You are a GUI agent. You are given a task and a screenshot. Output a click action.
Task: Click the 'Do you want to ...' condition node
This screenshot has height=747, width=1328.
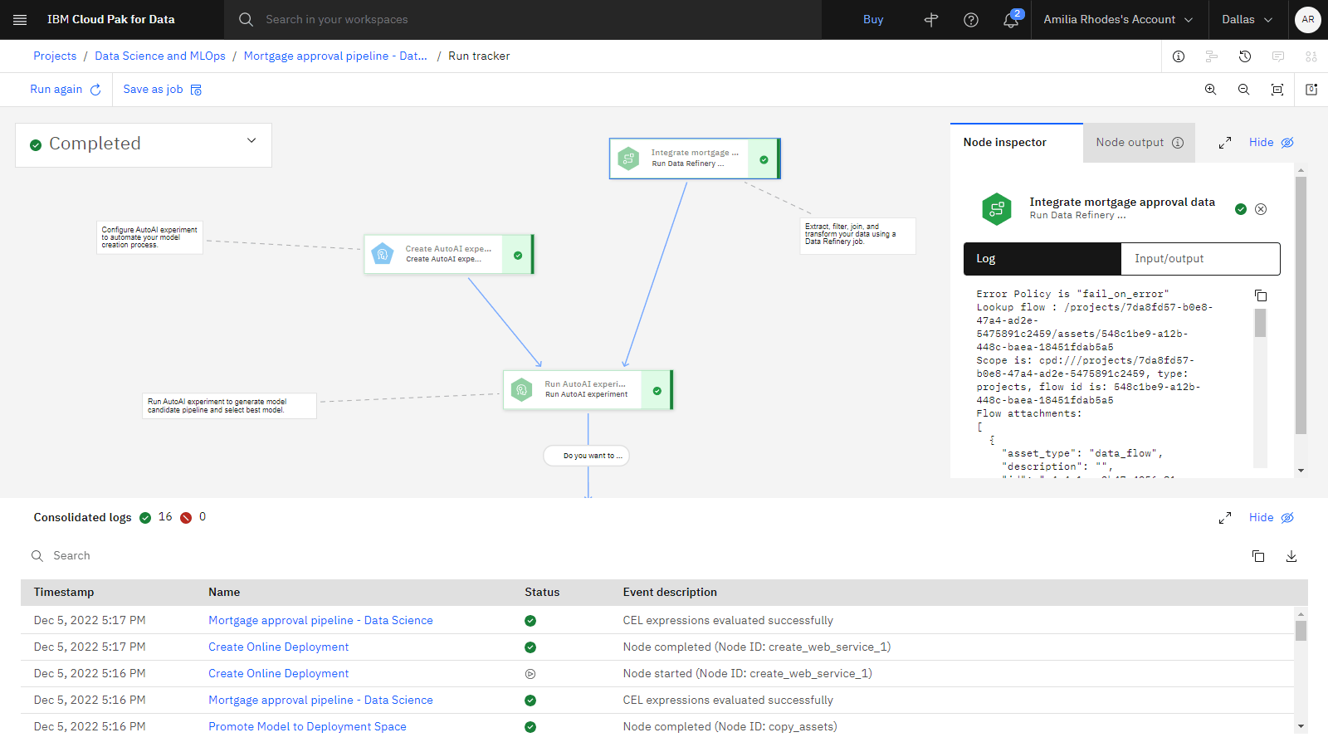[x=587, y=456]
